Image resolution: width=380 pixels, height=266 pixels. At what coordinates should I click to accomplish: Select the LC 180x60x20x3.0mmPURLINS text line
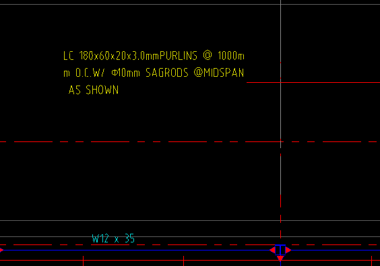click(x=154, y=56)
